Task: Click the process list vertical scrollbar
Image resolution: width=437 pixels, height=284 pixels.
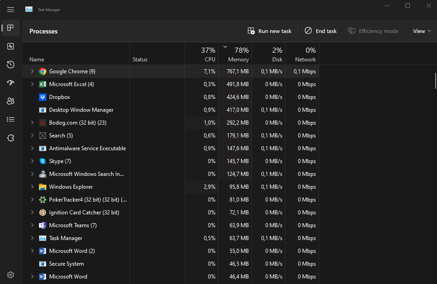Action: [435, 81]
